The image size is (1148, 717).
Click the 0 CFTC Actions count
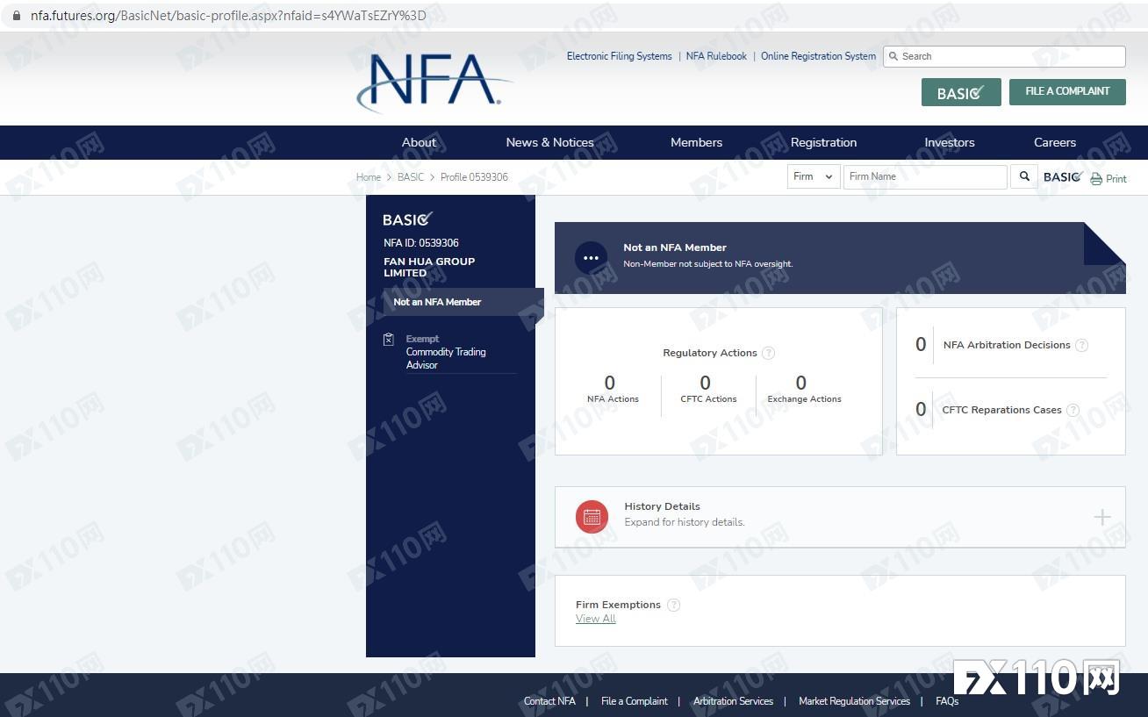[x=705, y=383]
